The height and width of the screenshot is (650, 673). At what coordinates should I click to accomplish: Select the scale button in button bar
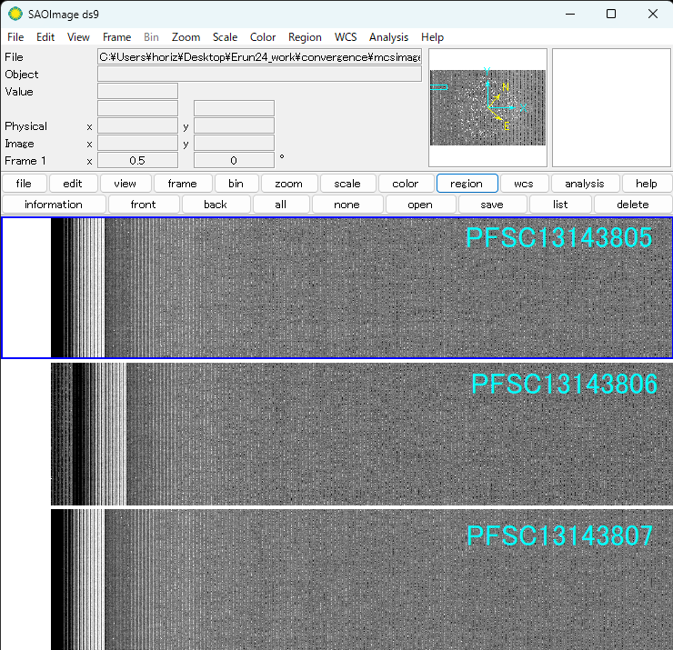pyautogui.click(x=347, y=184)
